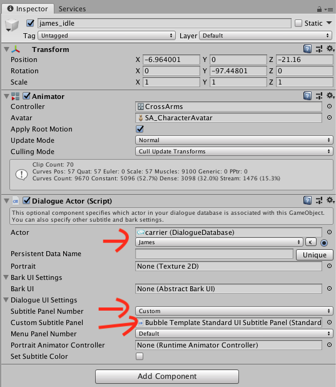336x387 pixels.
Task: Open the object picker for Avatar field
Action: click(x=329, y=118)
